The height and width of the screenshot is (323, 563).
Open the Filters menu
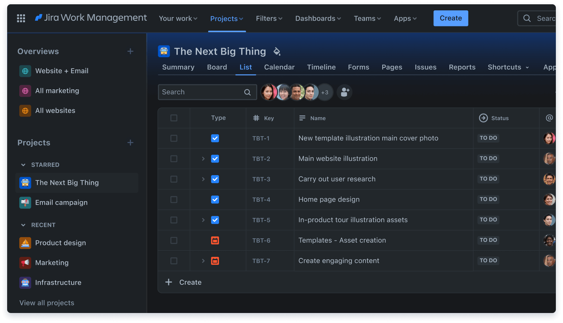click(x=269, y=18)
